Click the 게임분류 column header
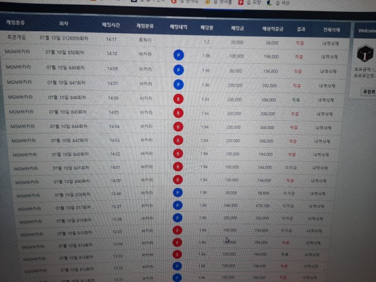 [x=145, y=26]
